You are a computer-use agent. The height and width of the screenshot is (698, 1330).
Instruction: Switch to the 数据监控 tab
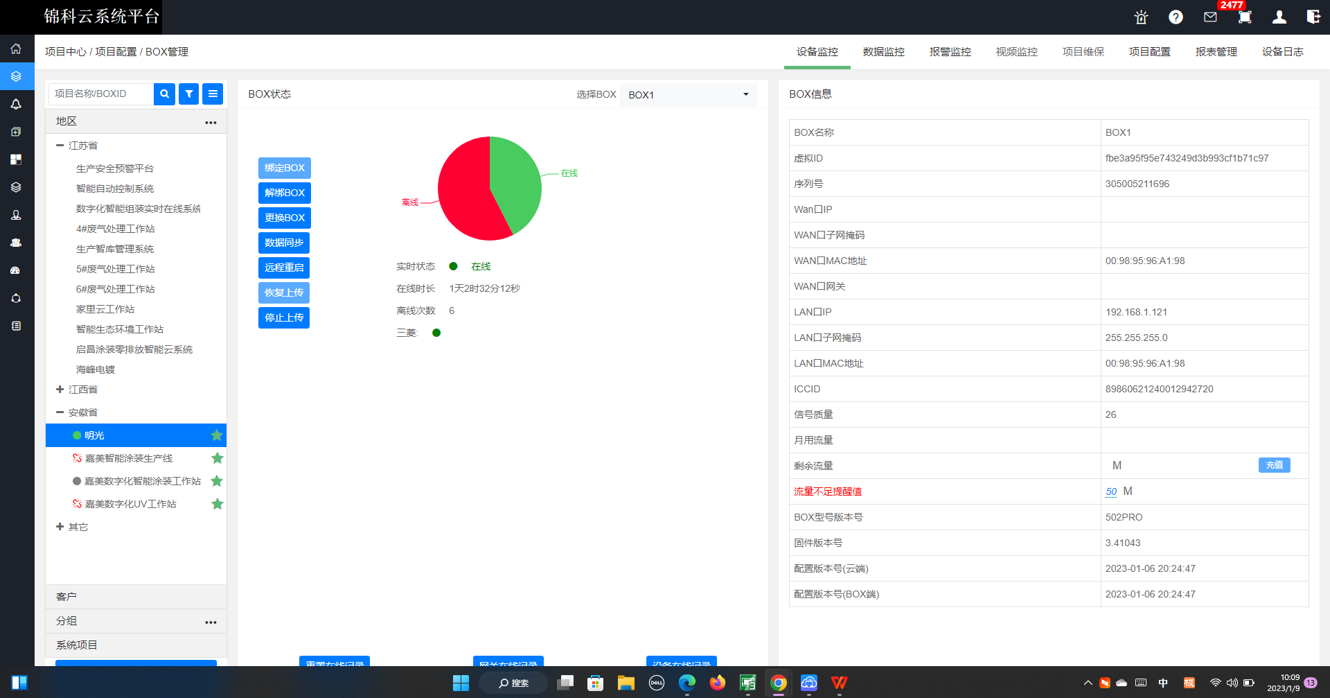883,52
